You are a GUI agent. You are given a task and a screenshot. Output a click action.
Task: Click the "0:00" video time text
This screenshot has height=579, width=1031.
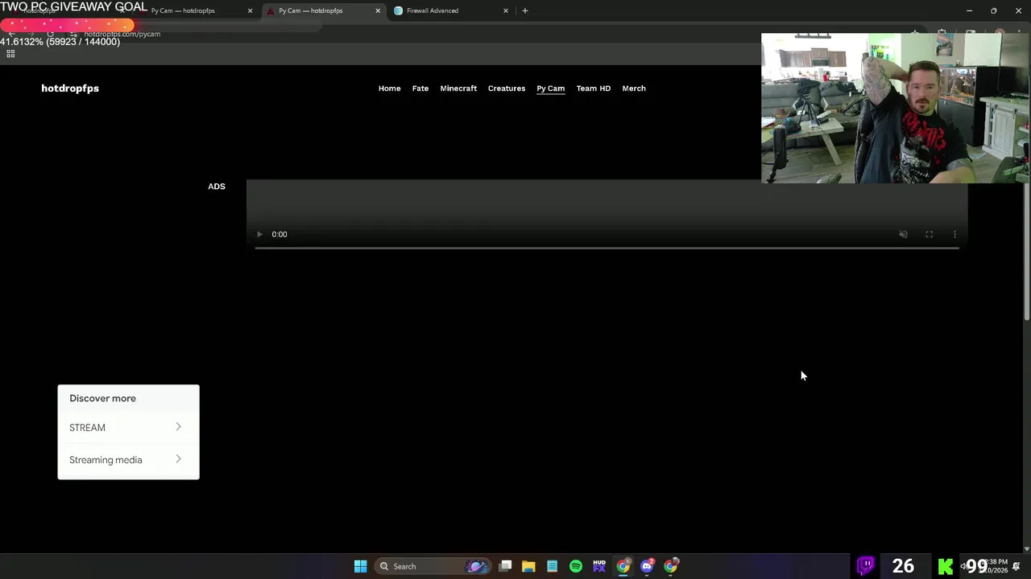[279, 234]
